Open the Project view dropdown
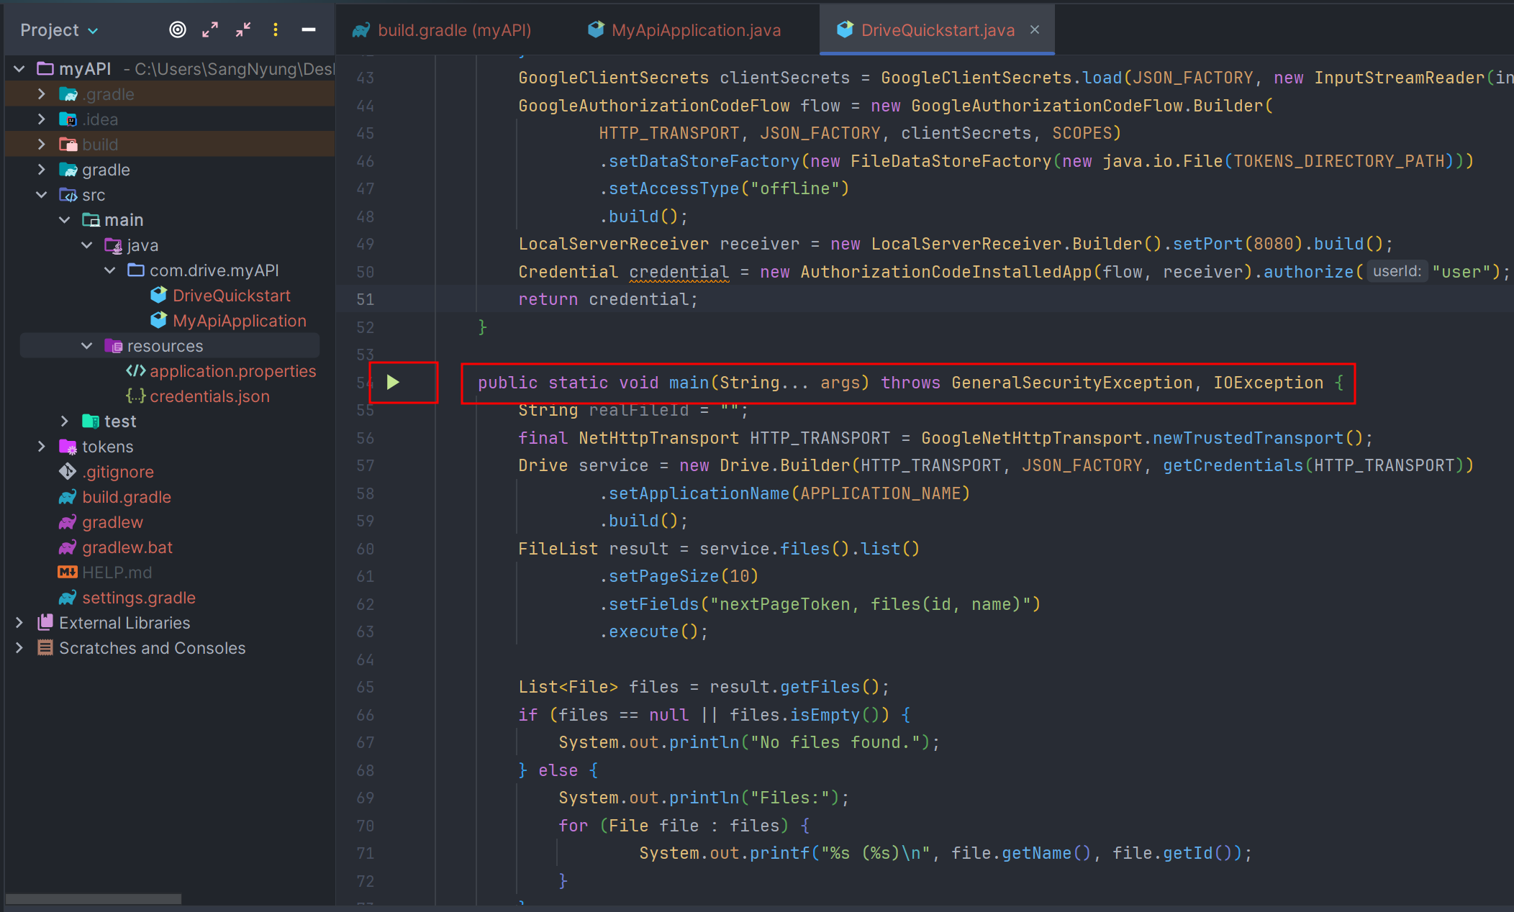 click(59, 30)
